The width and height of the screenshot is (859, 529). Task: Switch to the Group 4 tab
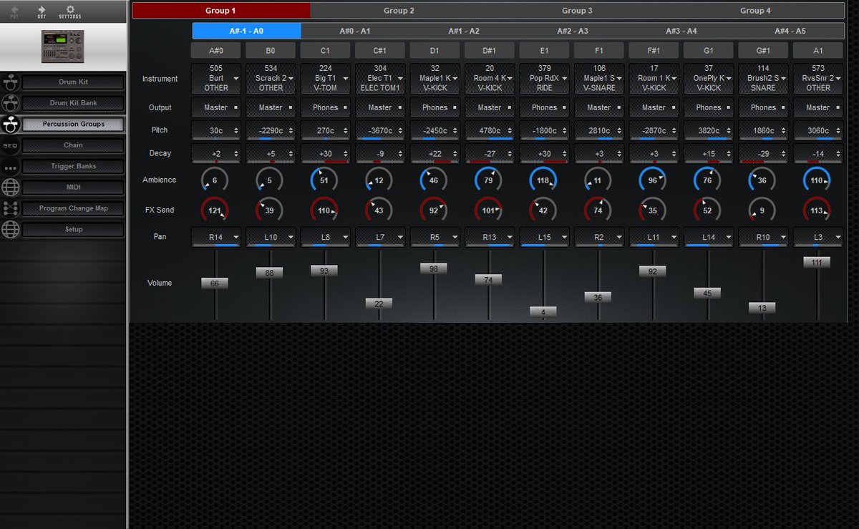pyautogui.click(x=755, y=11)
